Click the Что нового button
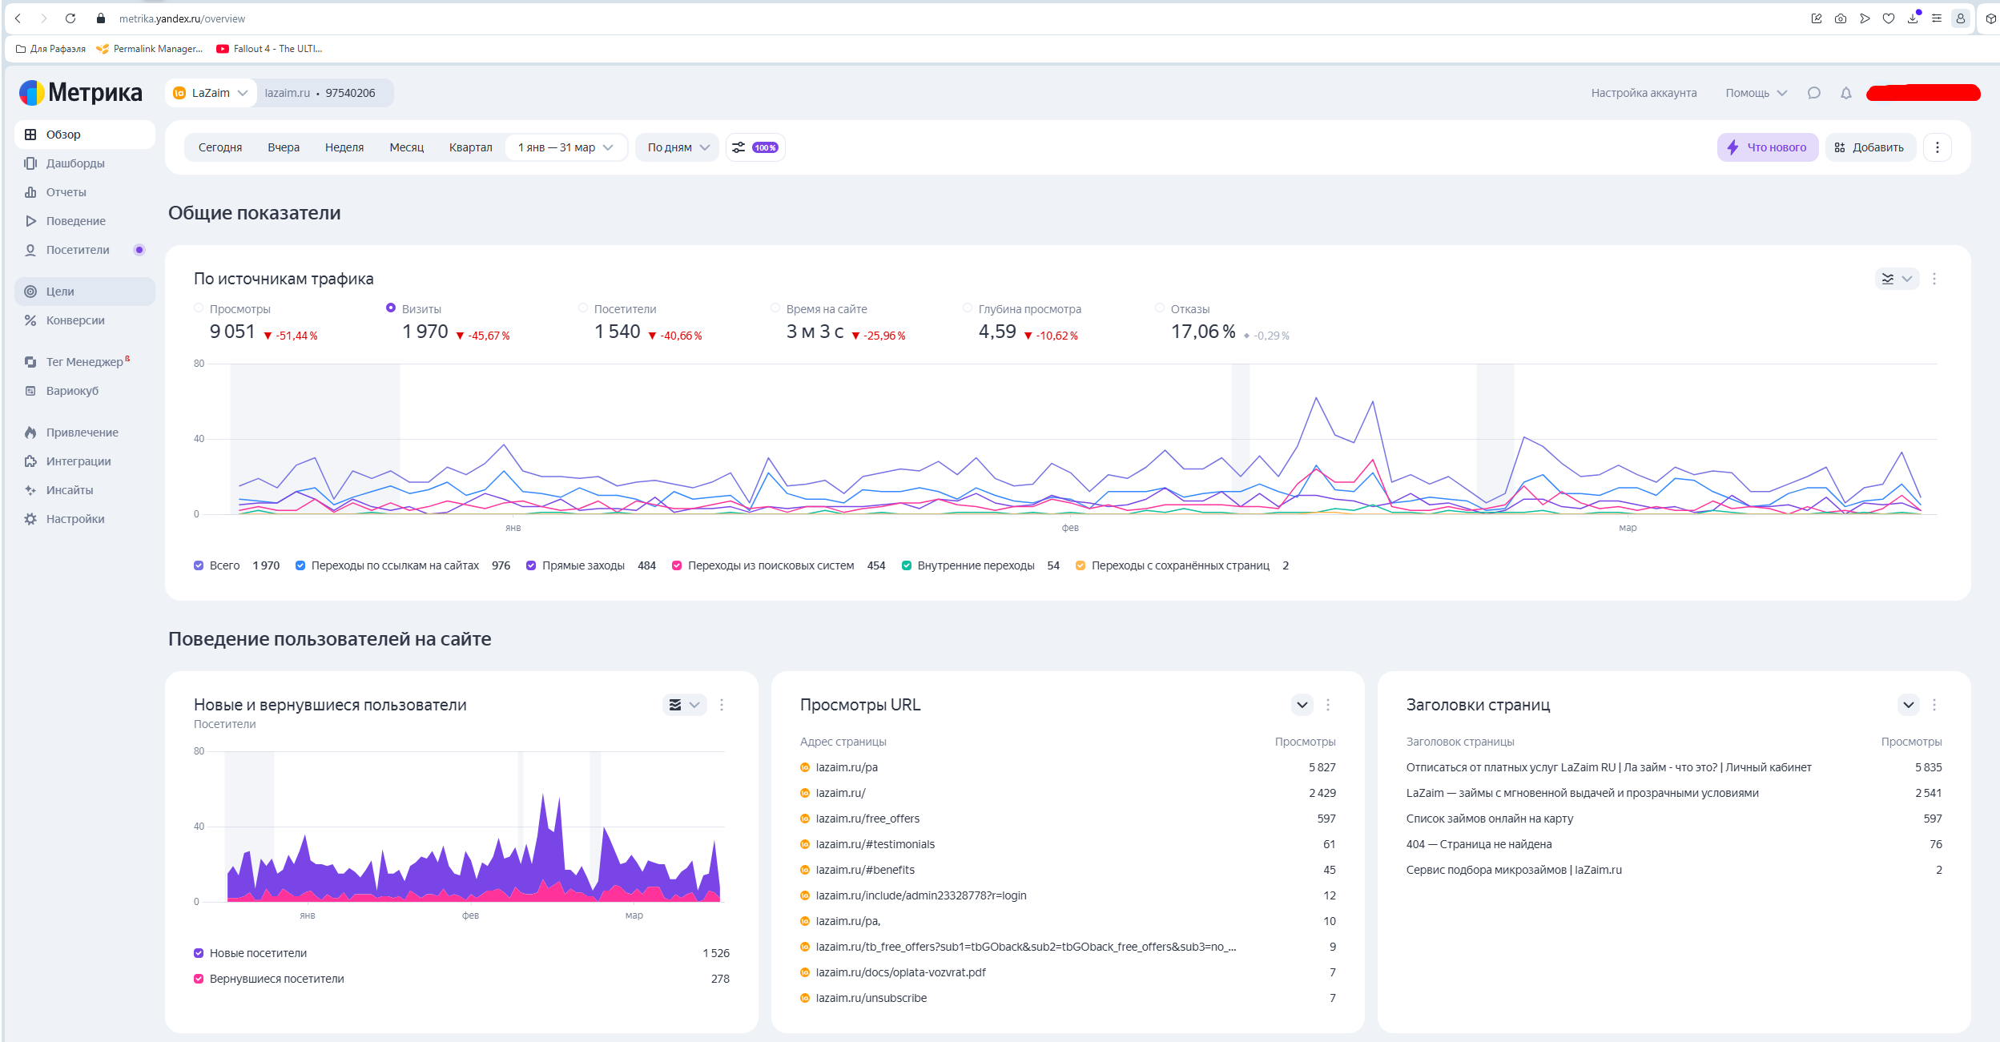The height and width of the screenshot is (1042, 2000). pos(1767,147)
